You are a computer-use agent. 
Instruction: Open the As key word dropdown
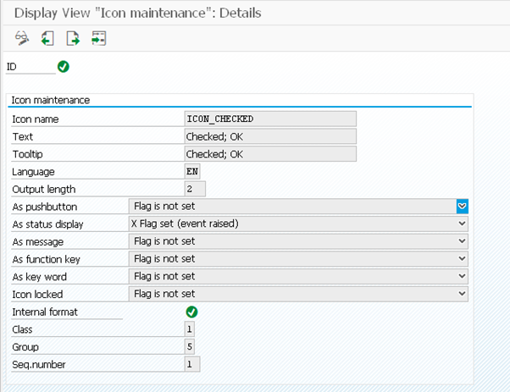[x=462, y=276]
